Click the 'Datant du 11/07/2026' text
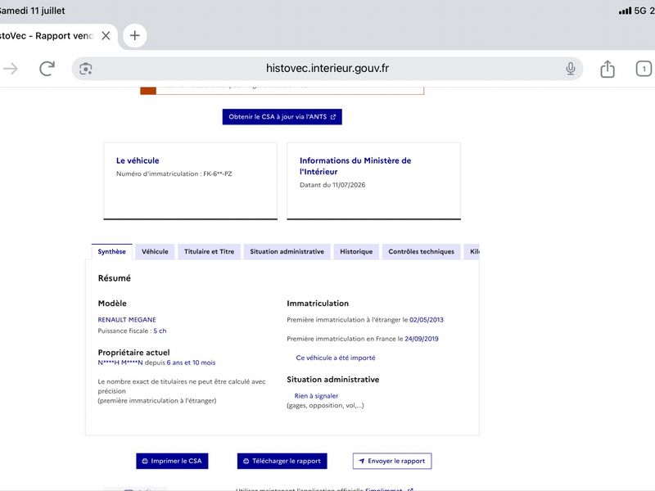The height and width of the screenshot is (491, 655). pyautogui.click(x=332, y=185)
